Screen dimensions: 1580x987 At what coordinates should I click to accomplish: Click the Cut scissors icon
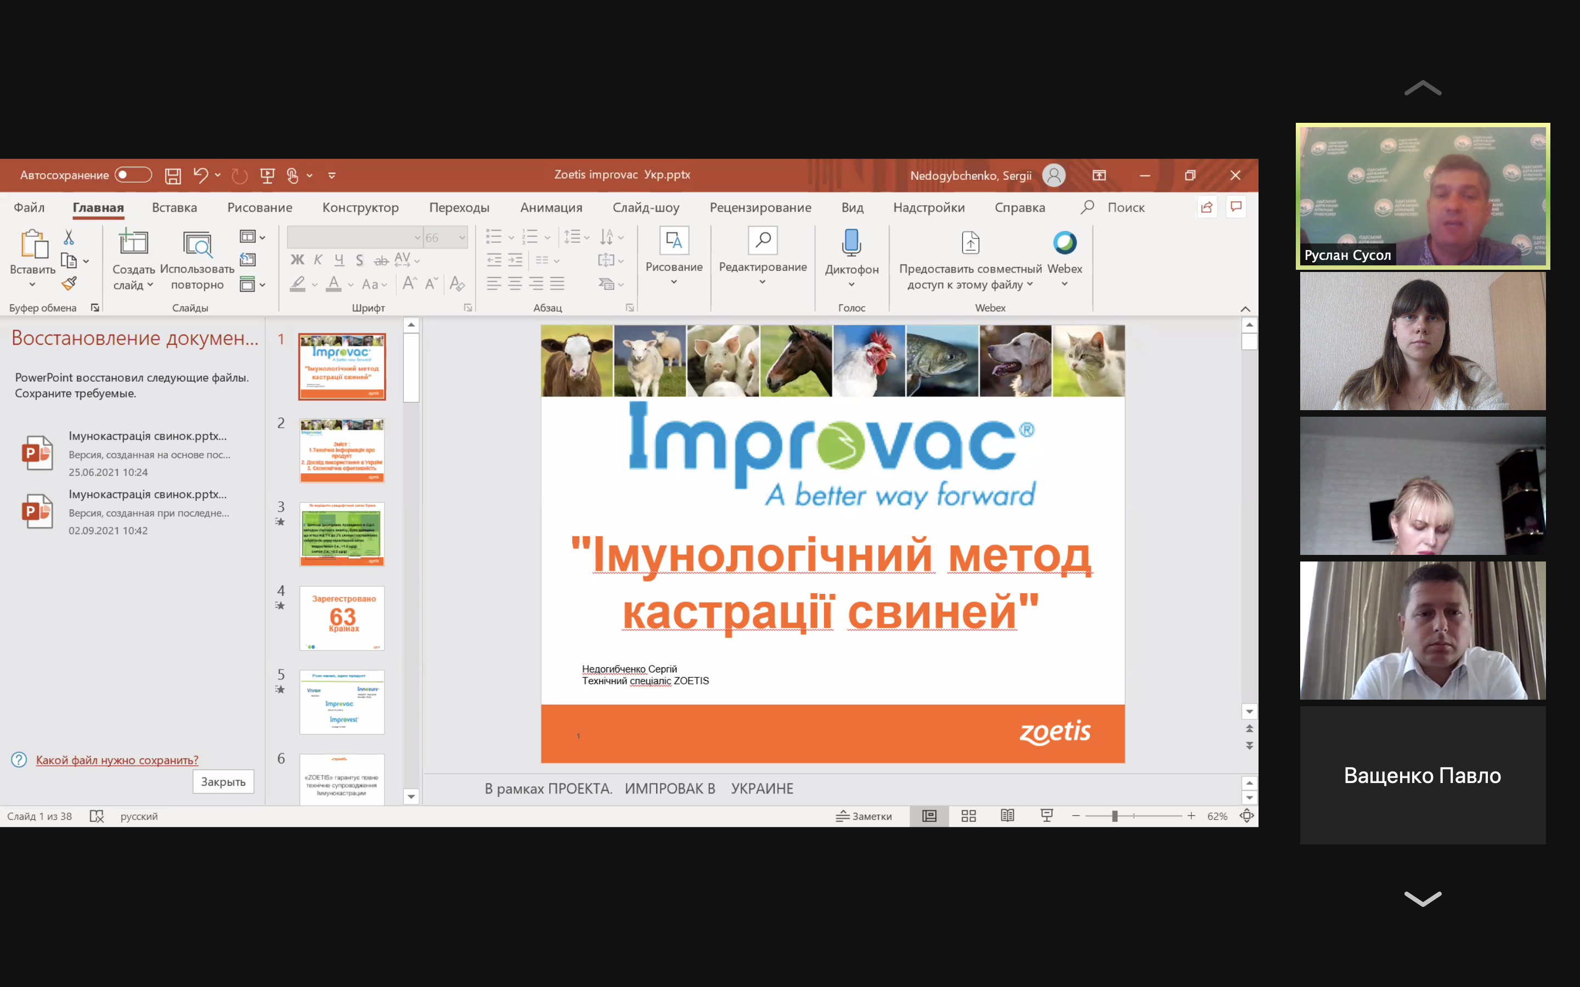tap(69, 237)
